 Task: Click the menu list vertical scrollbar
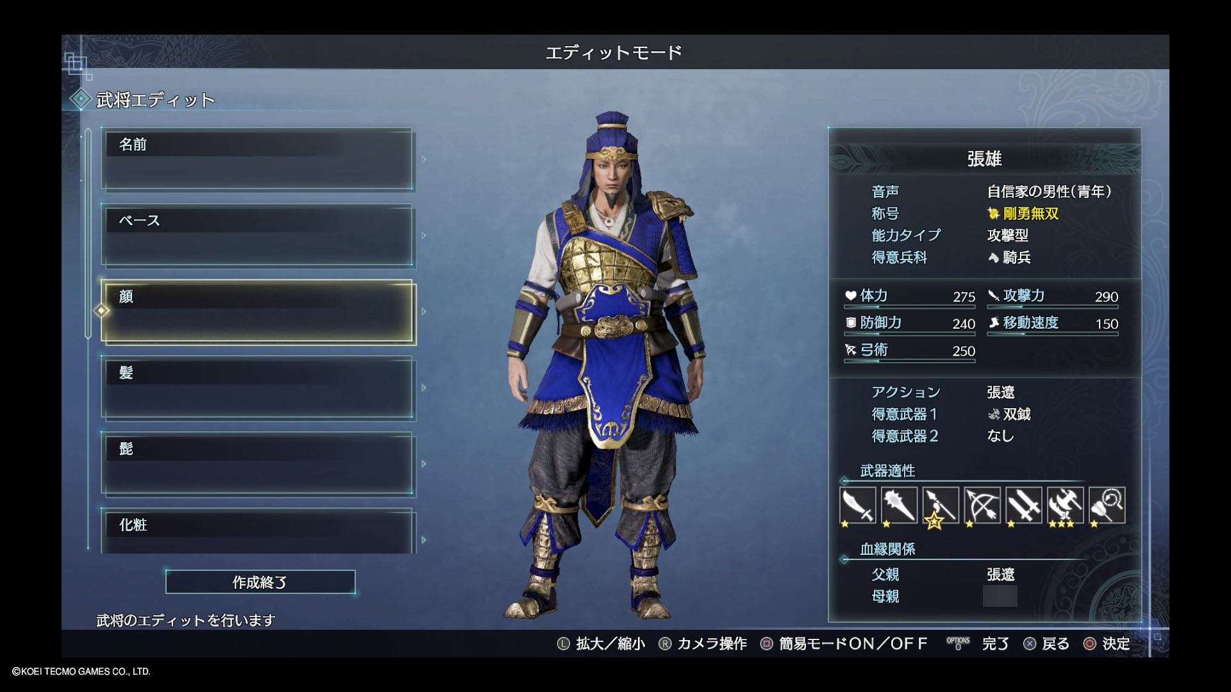click(88, 234)
